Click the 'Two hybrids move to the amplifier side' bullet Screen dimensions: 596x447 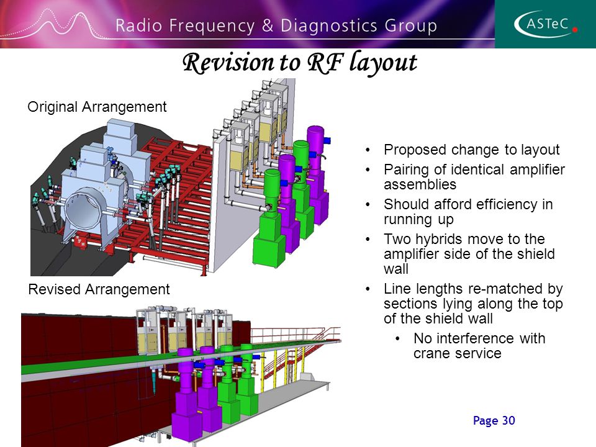pos(469,253)
